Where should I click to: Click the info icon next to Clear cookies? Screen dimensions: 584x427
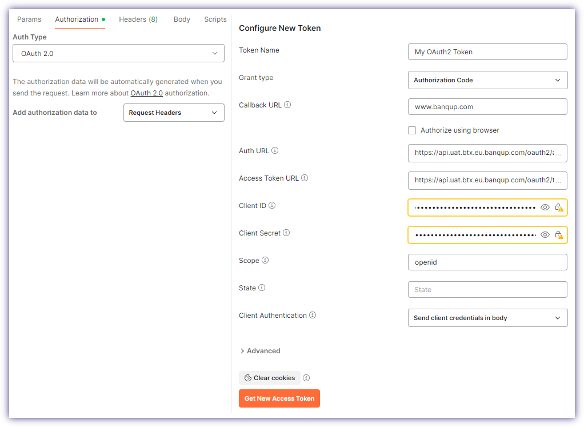(306, 378)
